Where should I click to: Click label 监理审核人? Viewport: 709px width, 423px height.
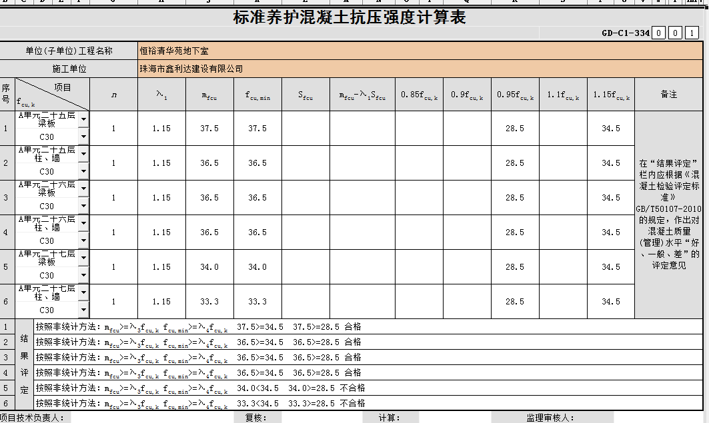coord(550,418)
